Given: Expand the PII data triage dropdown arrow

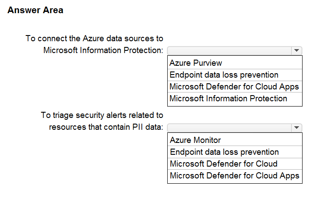Looking at the screenshot, I should click(297, 128).
